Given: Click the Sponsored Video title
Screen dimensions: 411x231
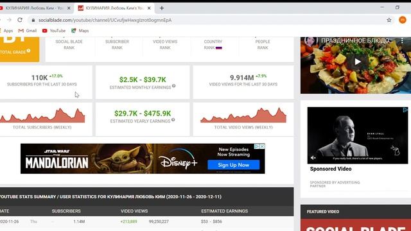Looking at the screenshot, I should click(331, 169).
